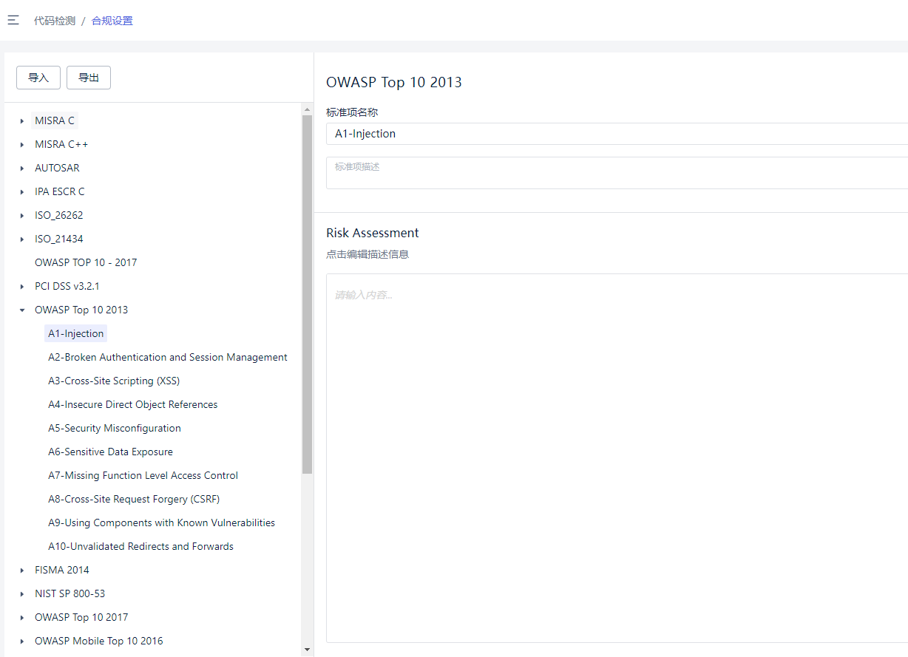Select FISMA 2014 standard
The width and height of the screenshot is (908, 657).
(62, 570)
